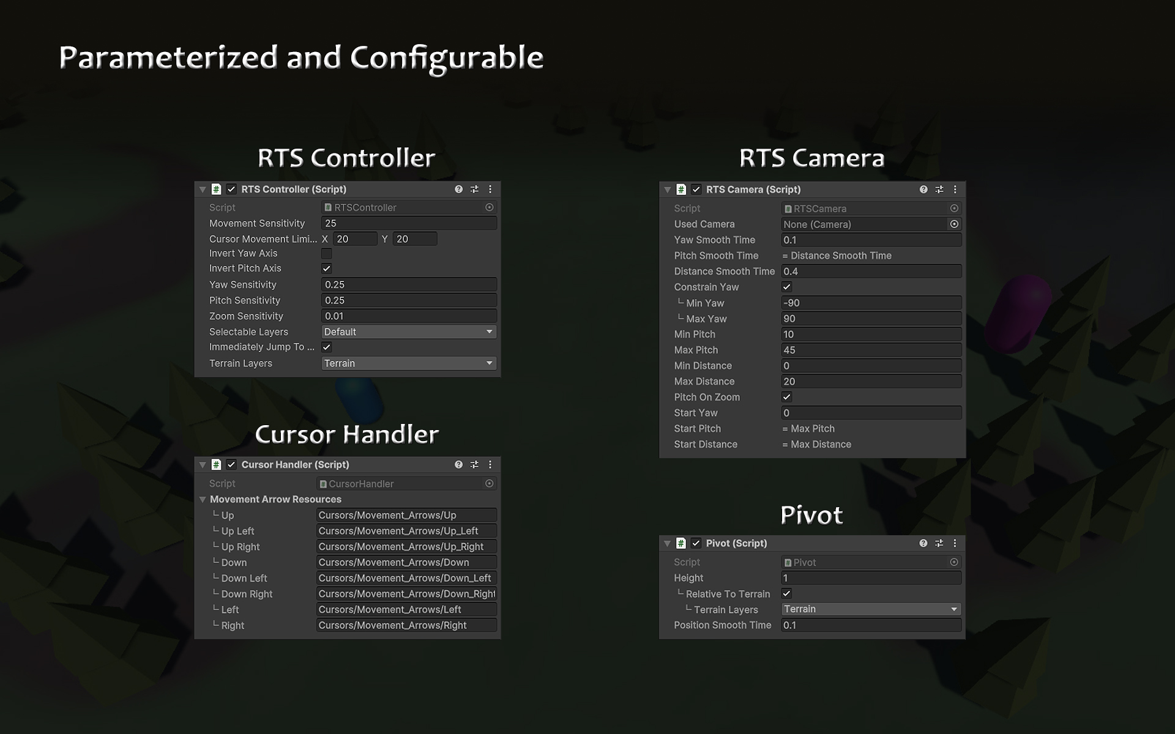
Task: Open the Selectable Layers dropdown
Action: [x=408, y=332]
